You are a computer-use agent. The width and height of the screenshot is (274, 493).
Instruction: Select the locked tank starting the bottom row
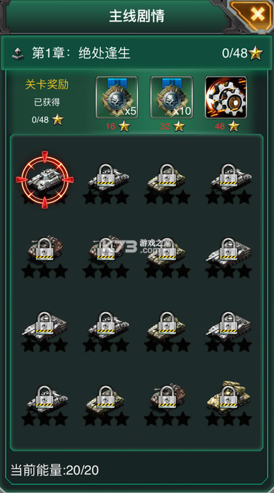tap(45, 405)
